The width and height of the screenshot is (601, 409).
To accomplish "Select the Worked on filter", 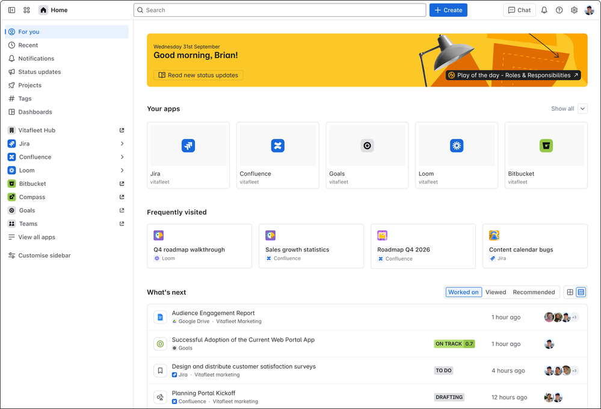I will (463, 292).
